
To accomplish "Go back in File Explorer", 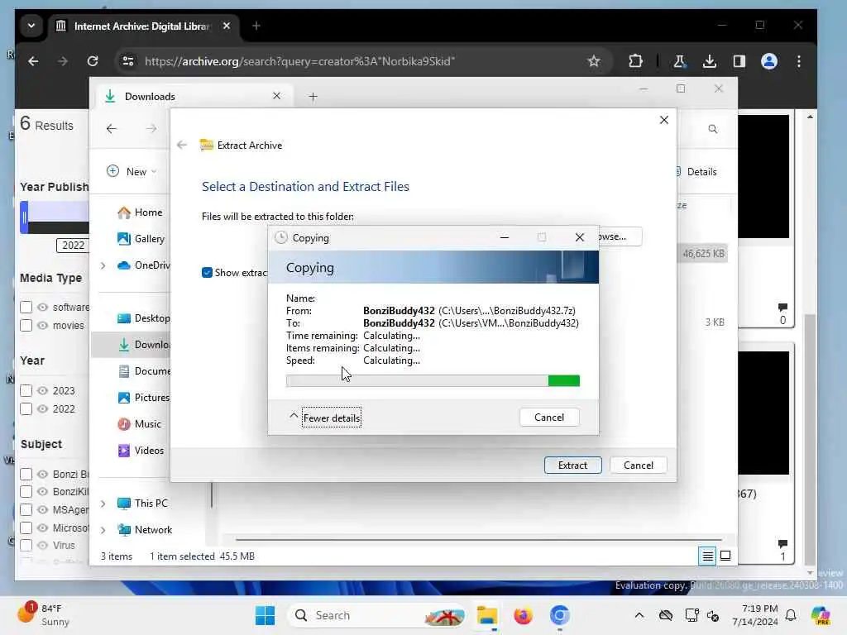I will click(x=112, y=128).
